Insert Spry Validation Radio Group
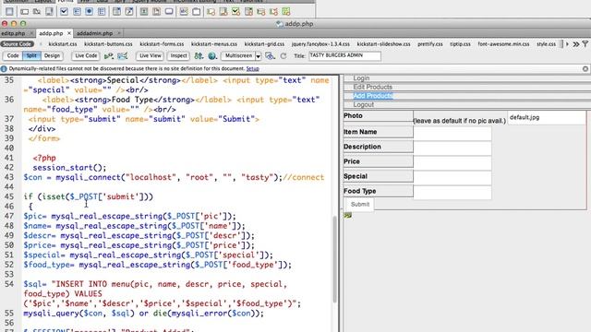 pyautogui.click(x=285, y=12)
